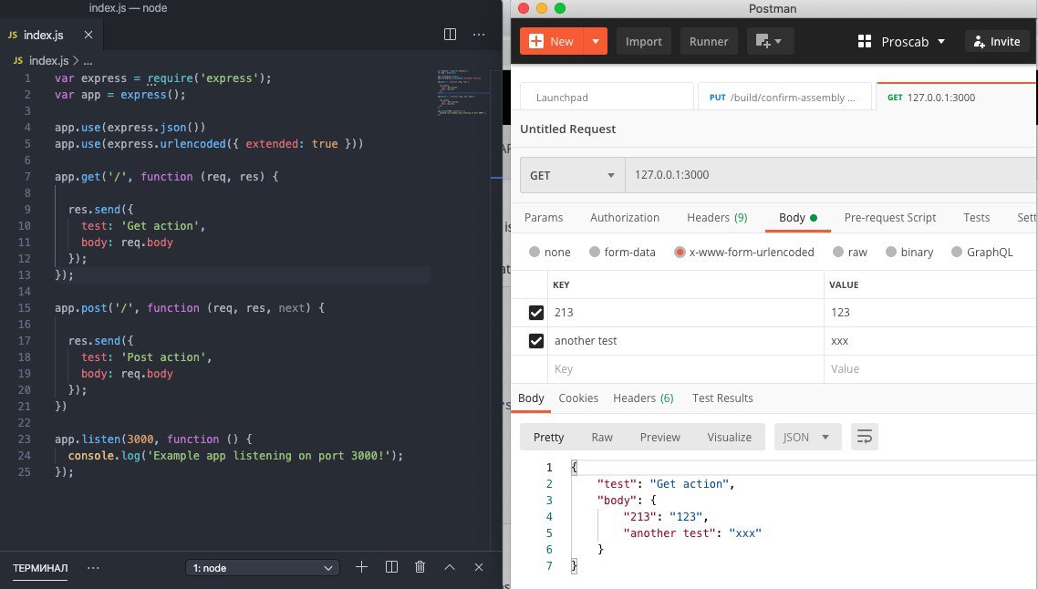Click the KEY column header
Viewport: 1038px width, 589px height.
pyautogui.click(x=561, y=285)
